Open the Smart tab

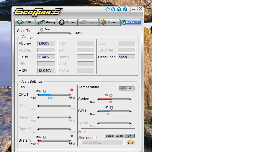click(x=109, y=22)
